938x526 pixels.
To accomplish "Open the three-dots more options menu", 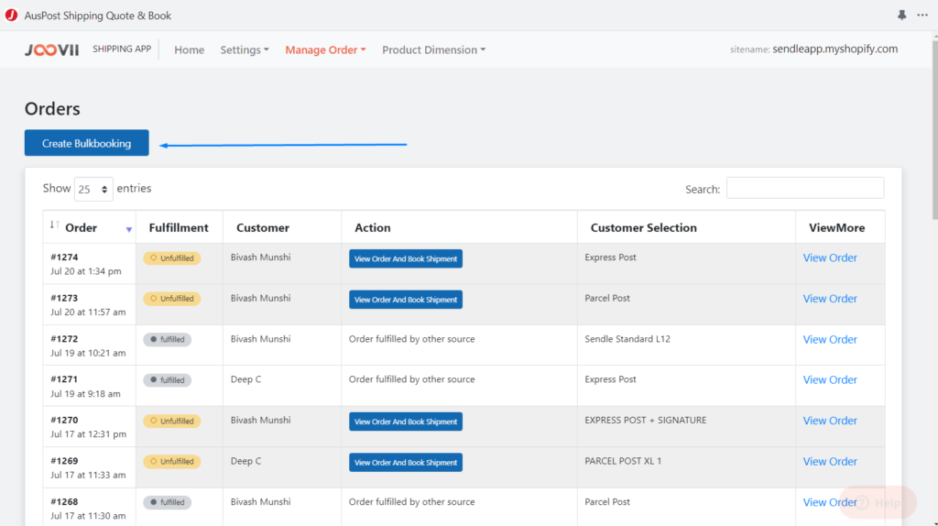I will pos(922,15).
